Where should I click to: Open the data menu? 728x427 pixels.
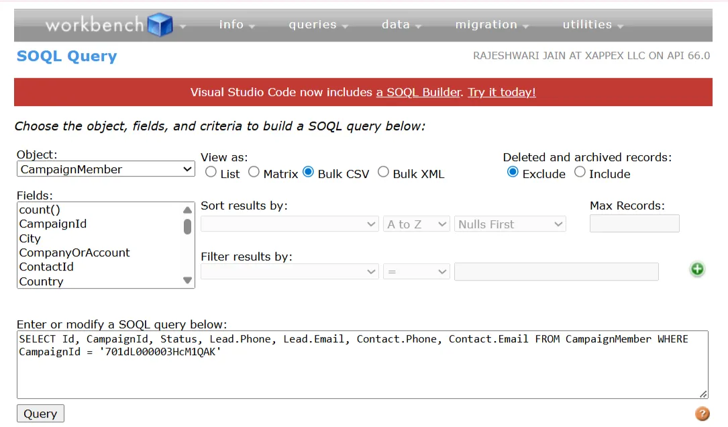(x=401, y=25)
